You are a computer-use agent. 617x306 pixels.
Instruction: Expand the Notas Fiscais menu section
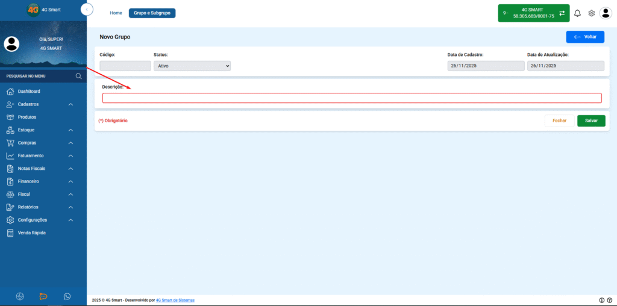point(40,168)
